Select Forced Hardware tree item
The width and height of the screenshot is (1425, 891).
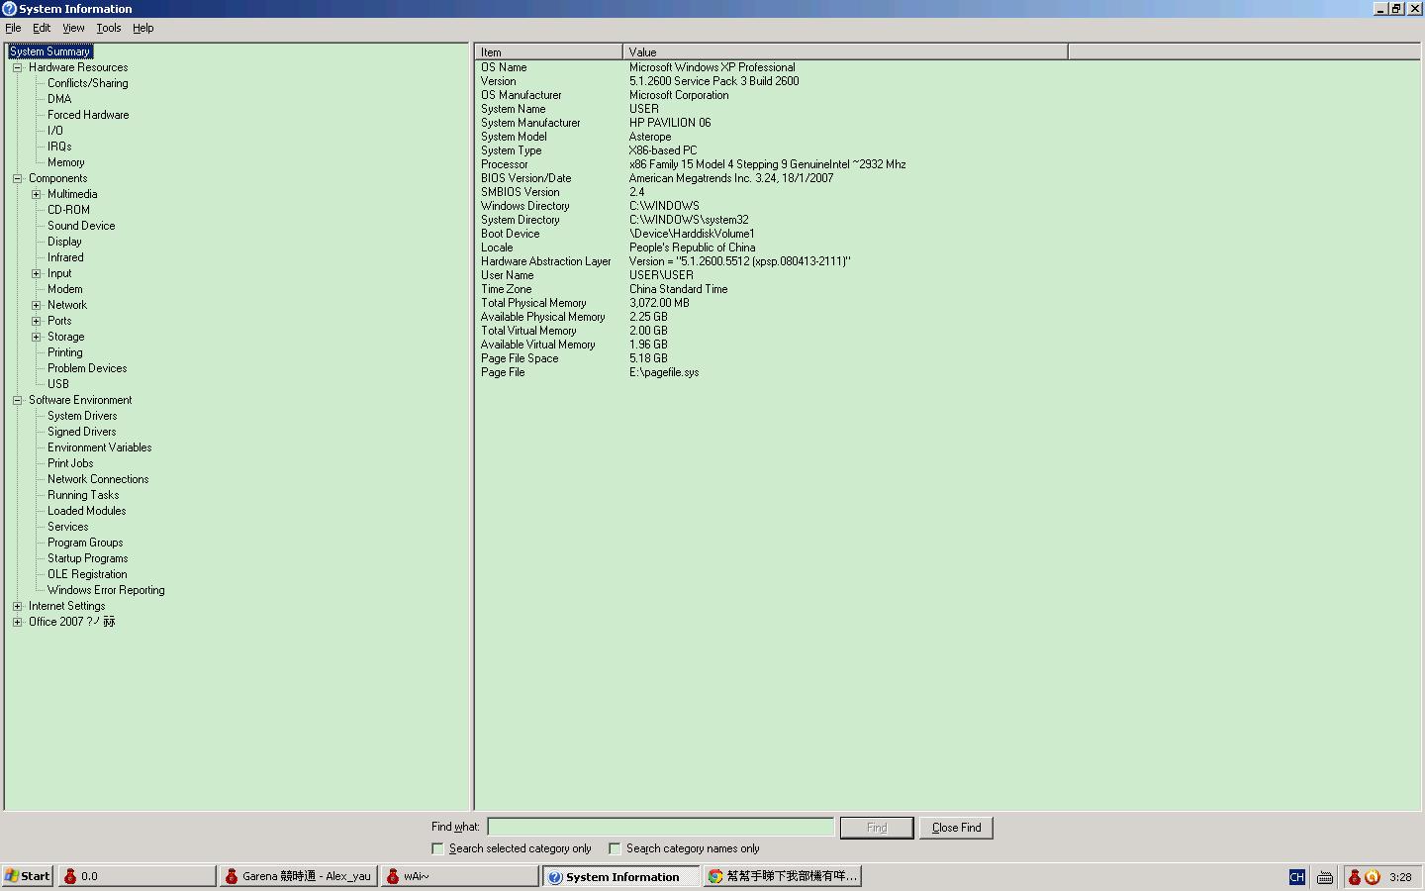pos(88,115)
